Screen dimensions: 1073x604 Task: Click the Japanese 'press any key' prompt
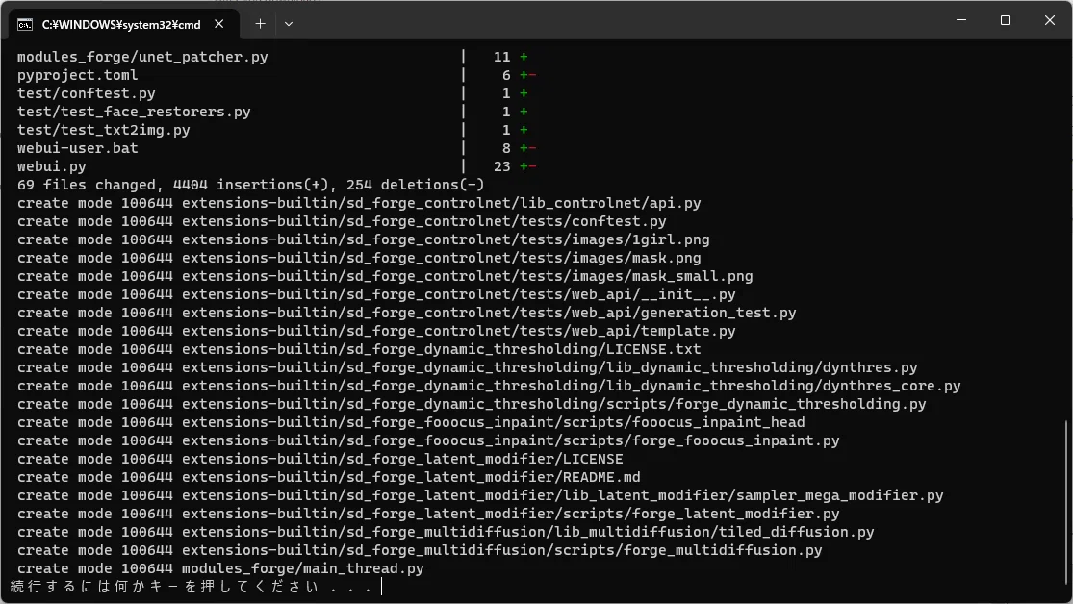point(192,587)
